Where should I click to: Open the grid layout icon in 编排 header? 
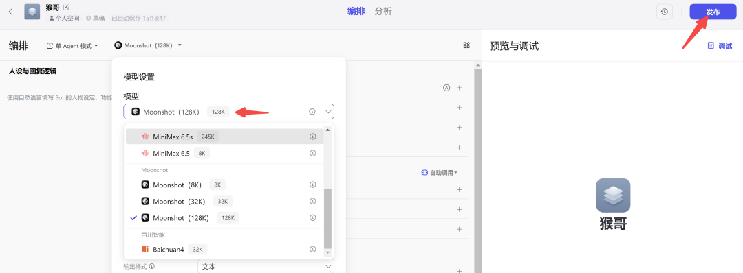466,45
